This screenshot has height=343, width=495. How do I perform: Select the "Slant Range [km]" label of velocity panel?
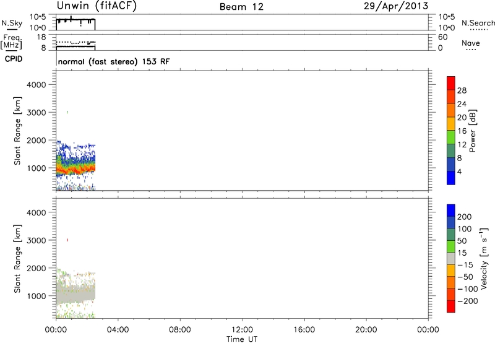pyautogui.click(x=17, y=259)
